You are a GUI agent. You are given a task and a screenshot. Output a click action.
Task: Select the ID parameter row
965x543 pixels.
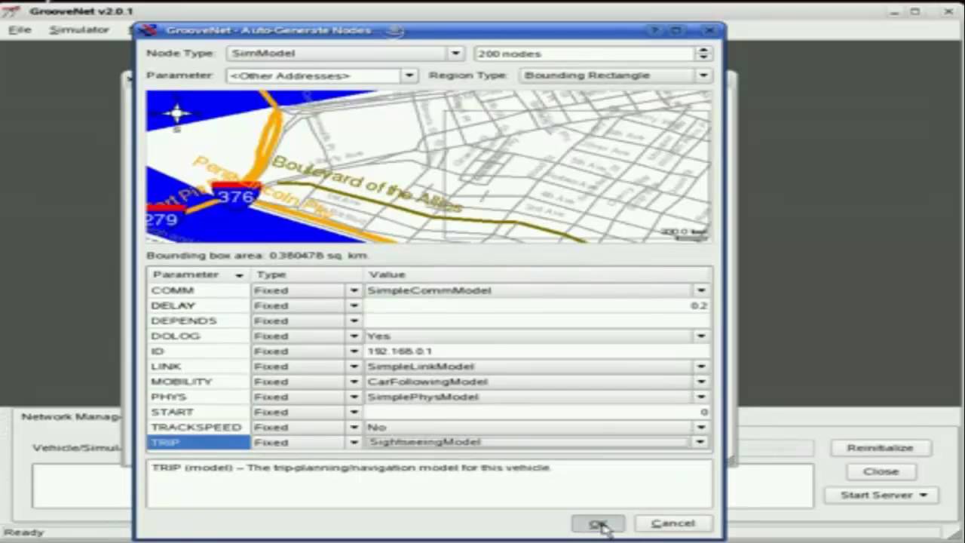198,351
